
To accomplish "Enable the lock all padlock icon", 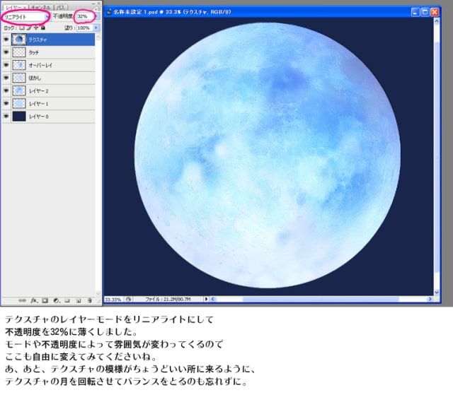I will (43, 28).
